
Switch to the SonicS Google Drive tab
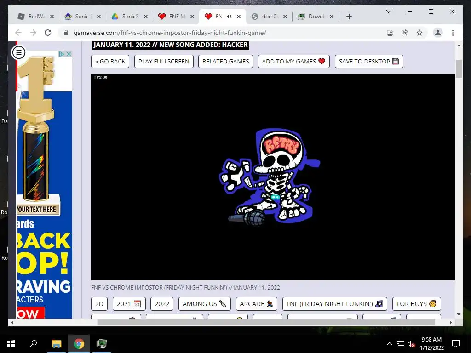coord(129,17)
